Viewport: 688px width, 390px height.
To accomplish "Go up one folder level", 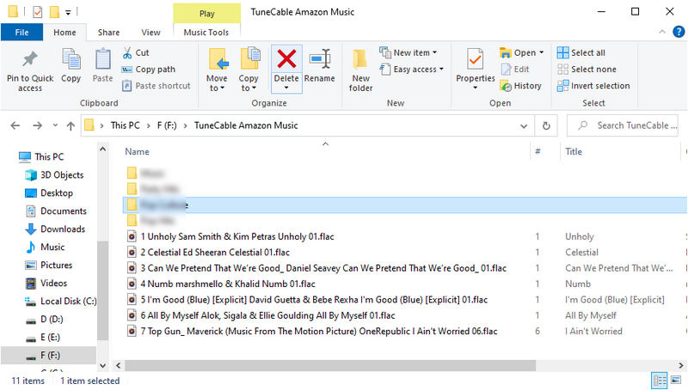I will 71,125.
